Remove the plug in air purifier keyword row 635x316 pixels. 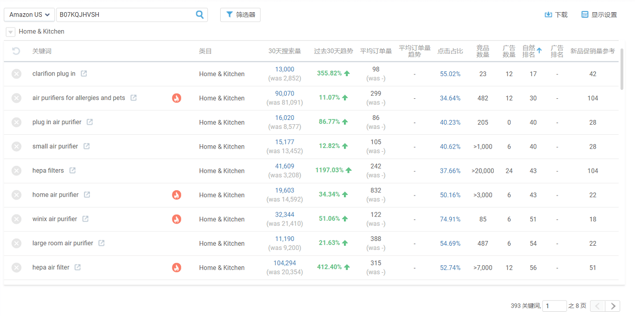coord(16,123)
